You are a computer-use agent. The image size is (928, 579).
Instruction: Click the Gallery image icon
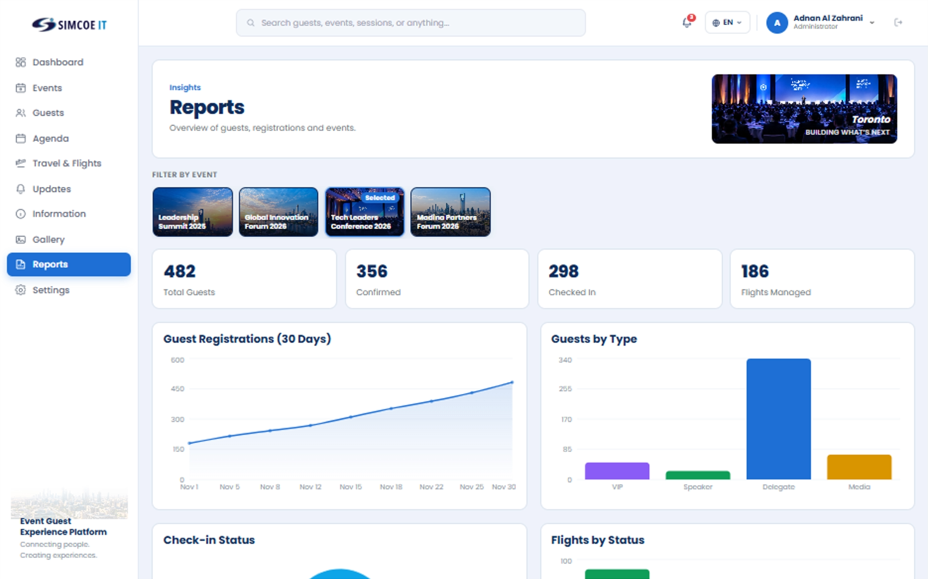[20, 239]
